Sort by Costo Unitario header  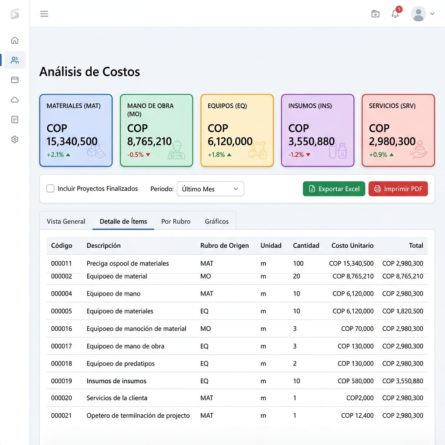352,246
